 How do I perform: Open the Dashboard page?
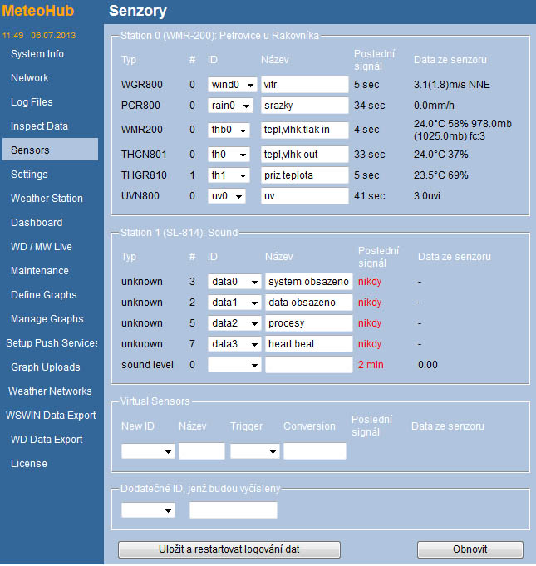37,223
